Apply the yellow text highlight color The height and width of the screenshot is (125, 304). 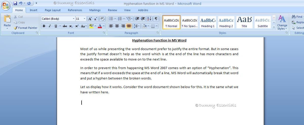91,26
